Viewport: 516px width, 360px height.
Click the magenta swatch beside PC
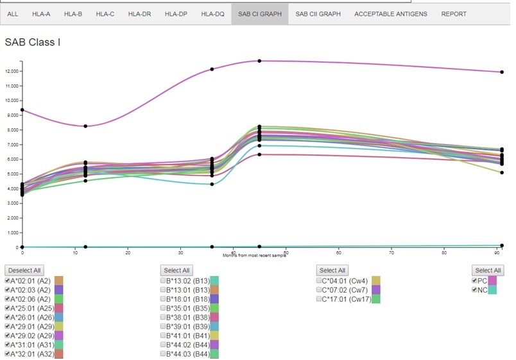tap(492, 281)
